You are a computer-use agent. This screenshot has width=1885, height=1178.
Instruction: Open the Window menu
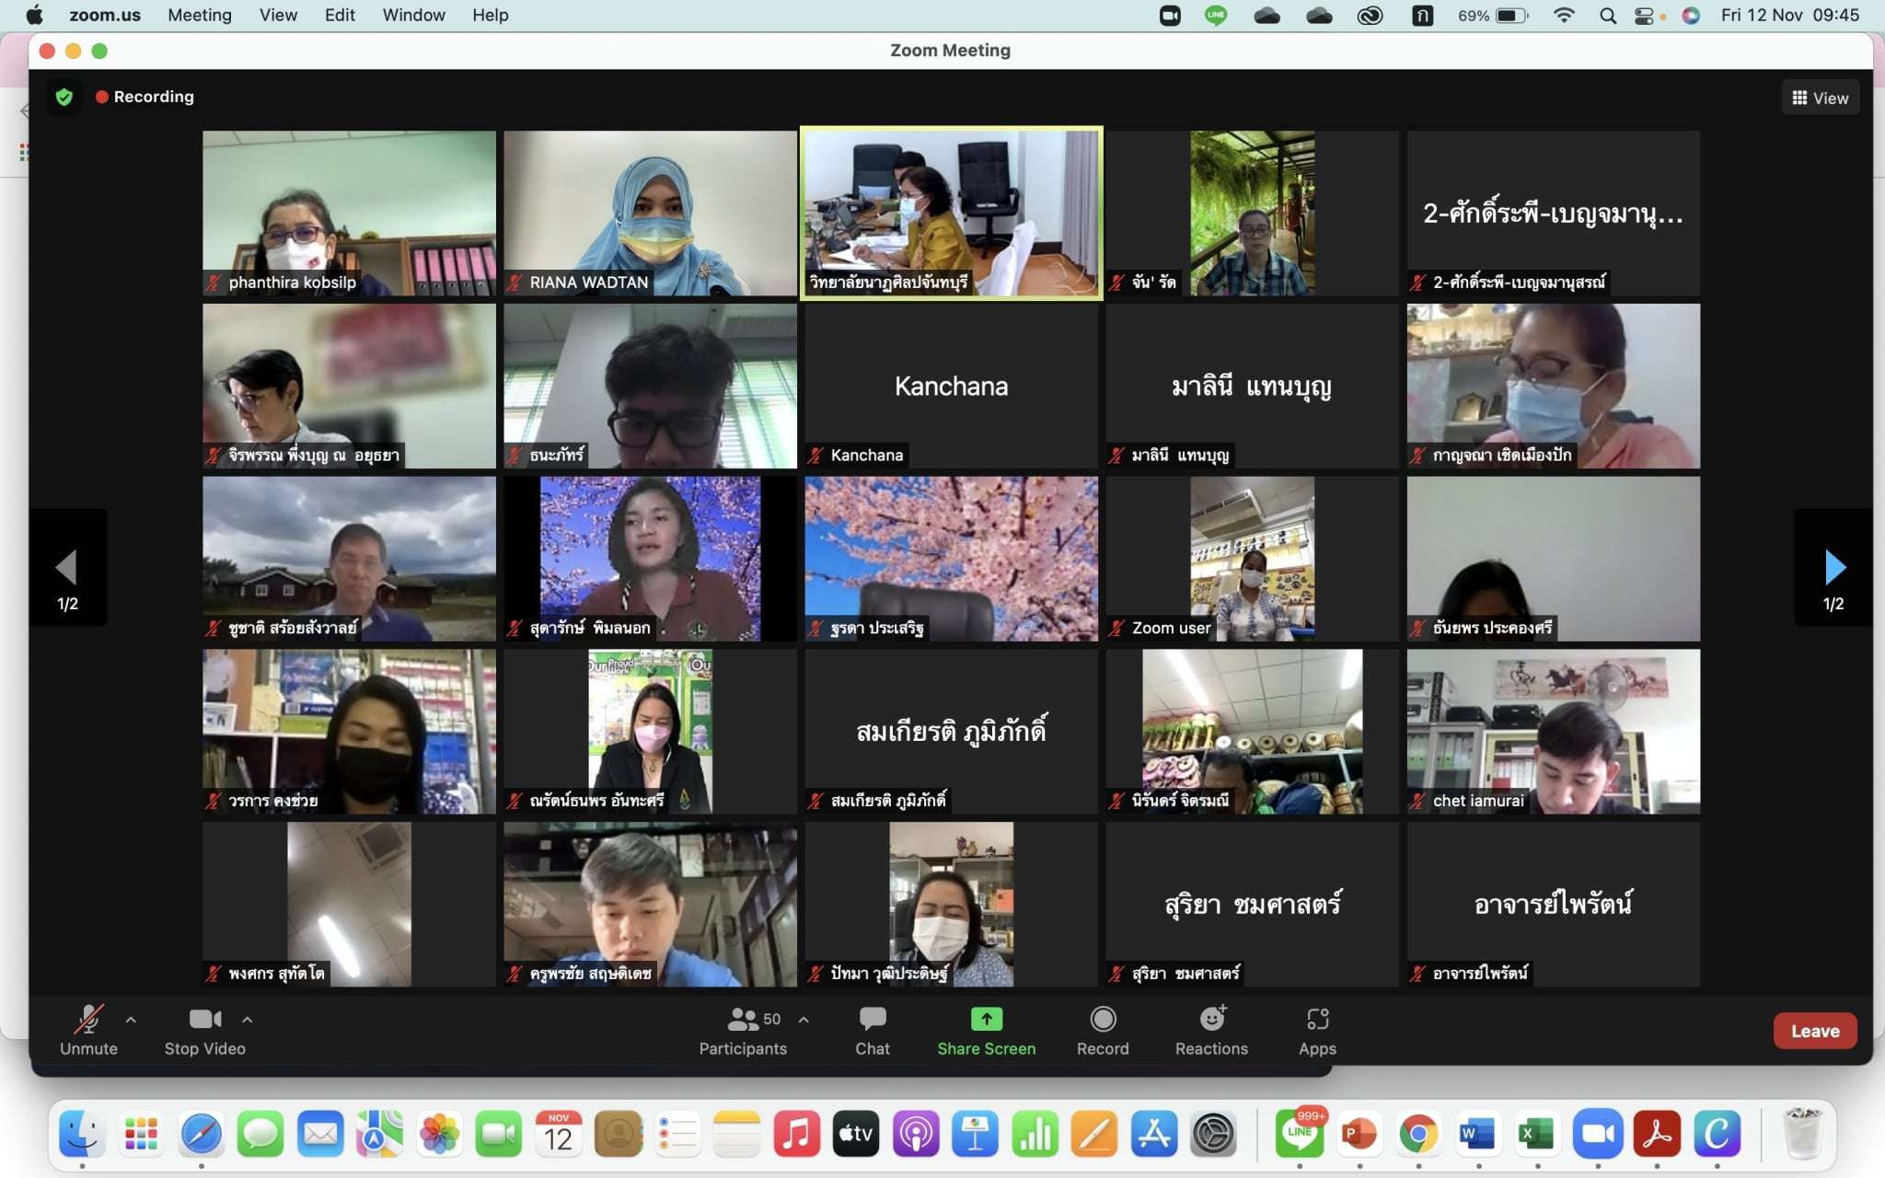(x=413, y=16)
